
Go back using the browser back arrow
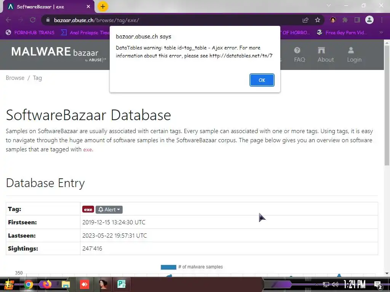[8, 20]
